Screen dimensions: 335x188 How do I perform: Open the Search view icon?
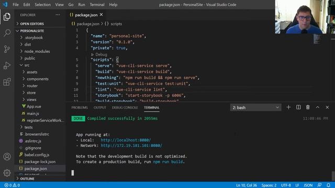click(7, 33)
